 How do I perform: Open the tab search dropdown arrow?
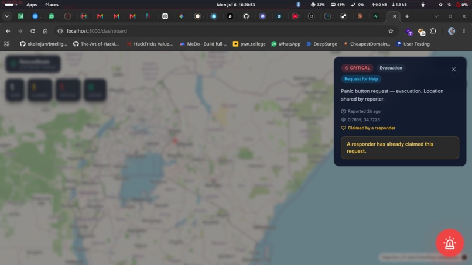coord(6,16)
